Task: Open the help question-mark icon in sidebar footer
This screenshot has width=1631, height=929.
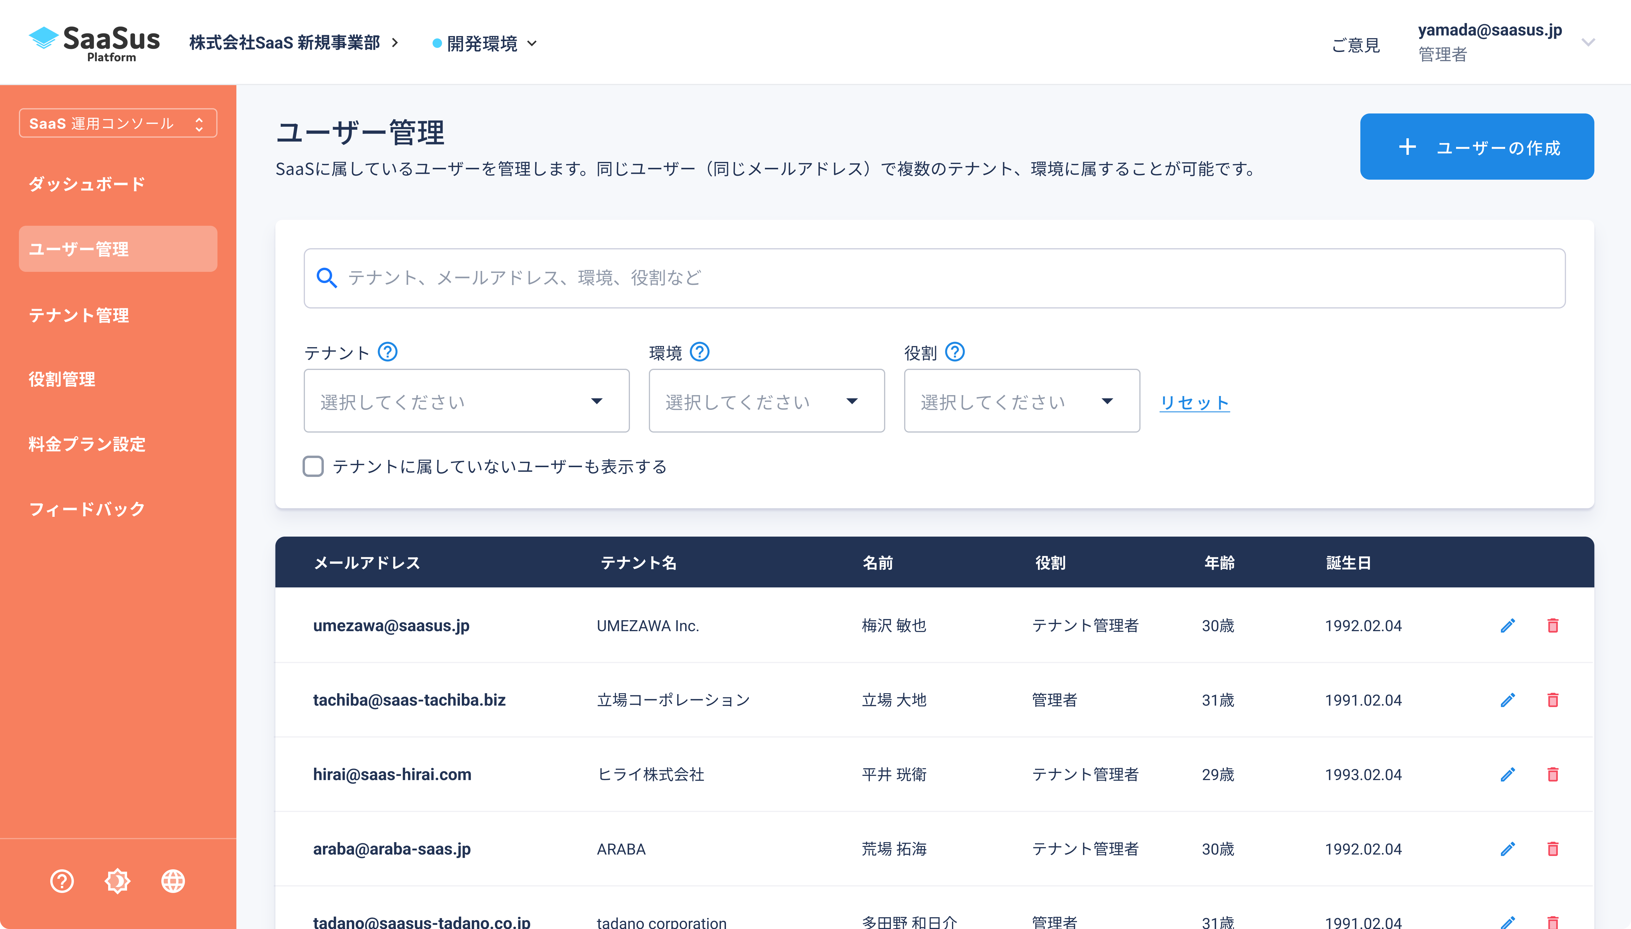Action: (x=62, y=881)
